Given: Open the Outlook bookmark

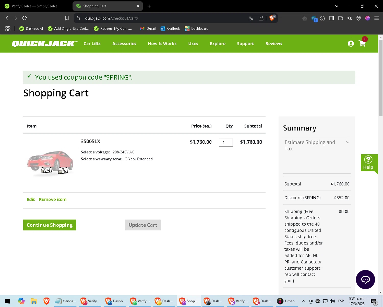Looking at the screenshot, I should tap(170, 29).
